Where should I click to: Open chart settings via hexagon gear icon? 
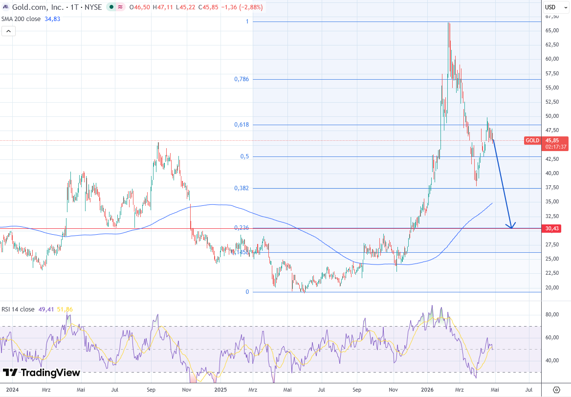pyautogui.click(x=556, y=390)
